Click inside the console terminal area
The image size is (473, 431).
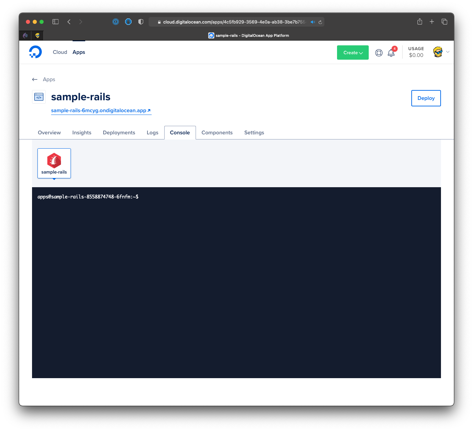(x=236, y=282)
